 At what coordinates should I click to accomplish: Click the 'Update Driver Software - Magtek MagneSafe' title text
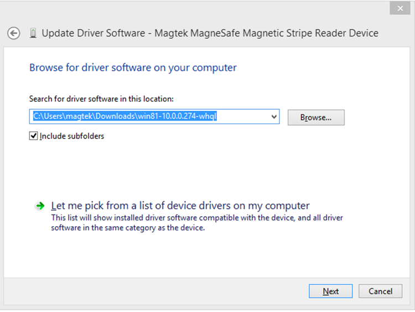pos(210,33)
